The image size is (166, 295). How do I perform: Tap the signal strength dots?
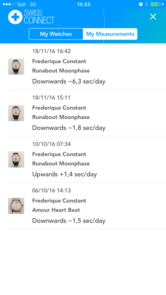9,4
